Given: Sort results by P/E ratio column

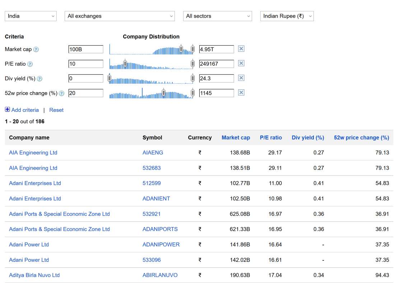Looking at the screenshot, I should click(271, 138).
